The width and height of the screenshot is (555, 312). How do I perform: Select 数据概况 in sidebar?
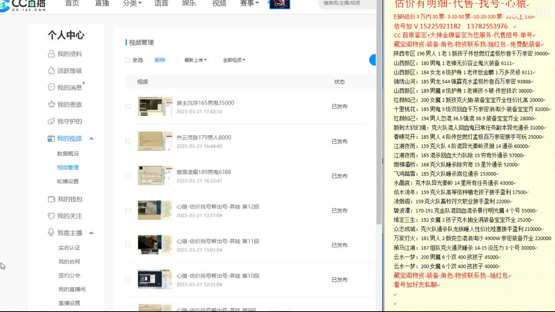tap(68, 154)
